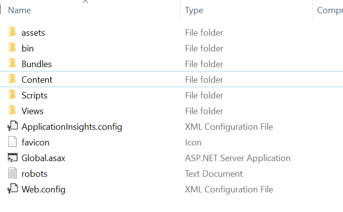Select the Scripts folder icon
This screenshot has width=343, height=212.
coord(12,94)
